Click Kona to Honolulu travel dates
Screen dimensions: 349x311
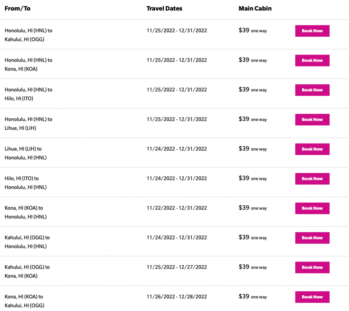tap(177, 208)
